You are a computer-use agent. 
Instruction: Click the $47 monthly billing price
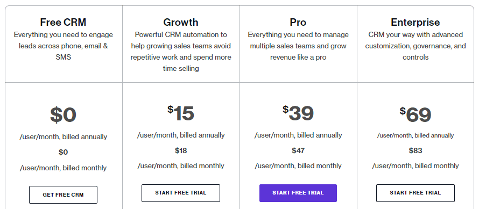[298, 150]
